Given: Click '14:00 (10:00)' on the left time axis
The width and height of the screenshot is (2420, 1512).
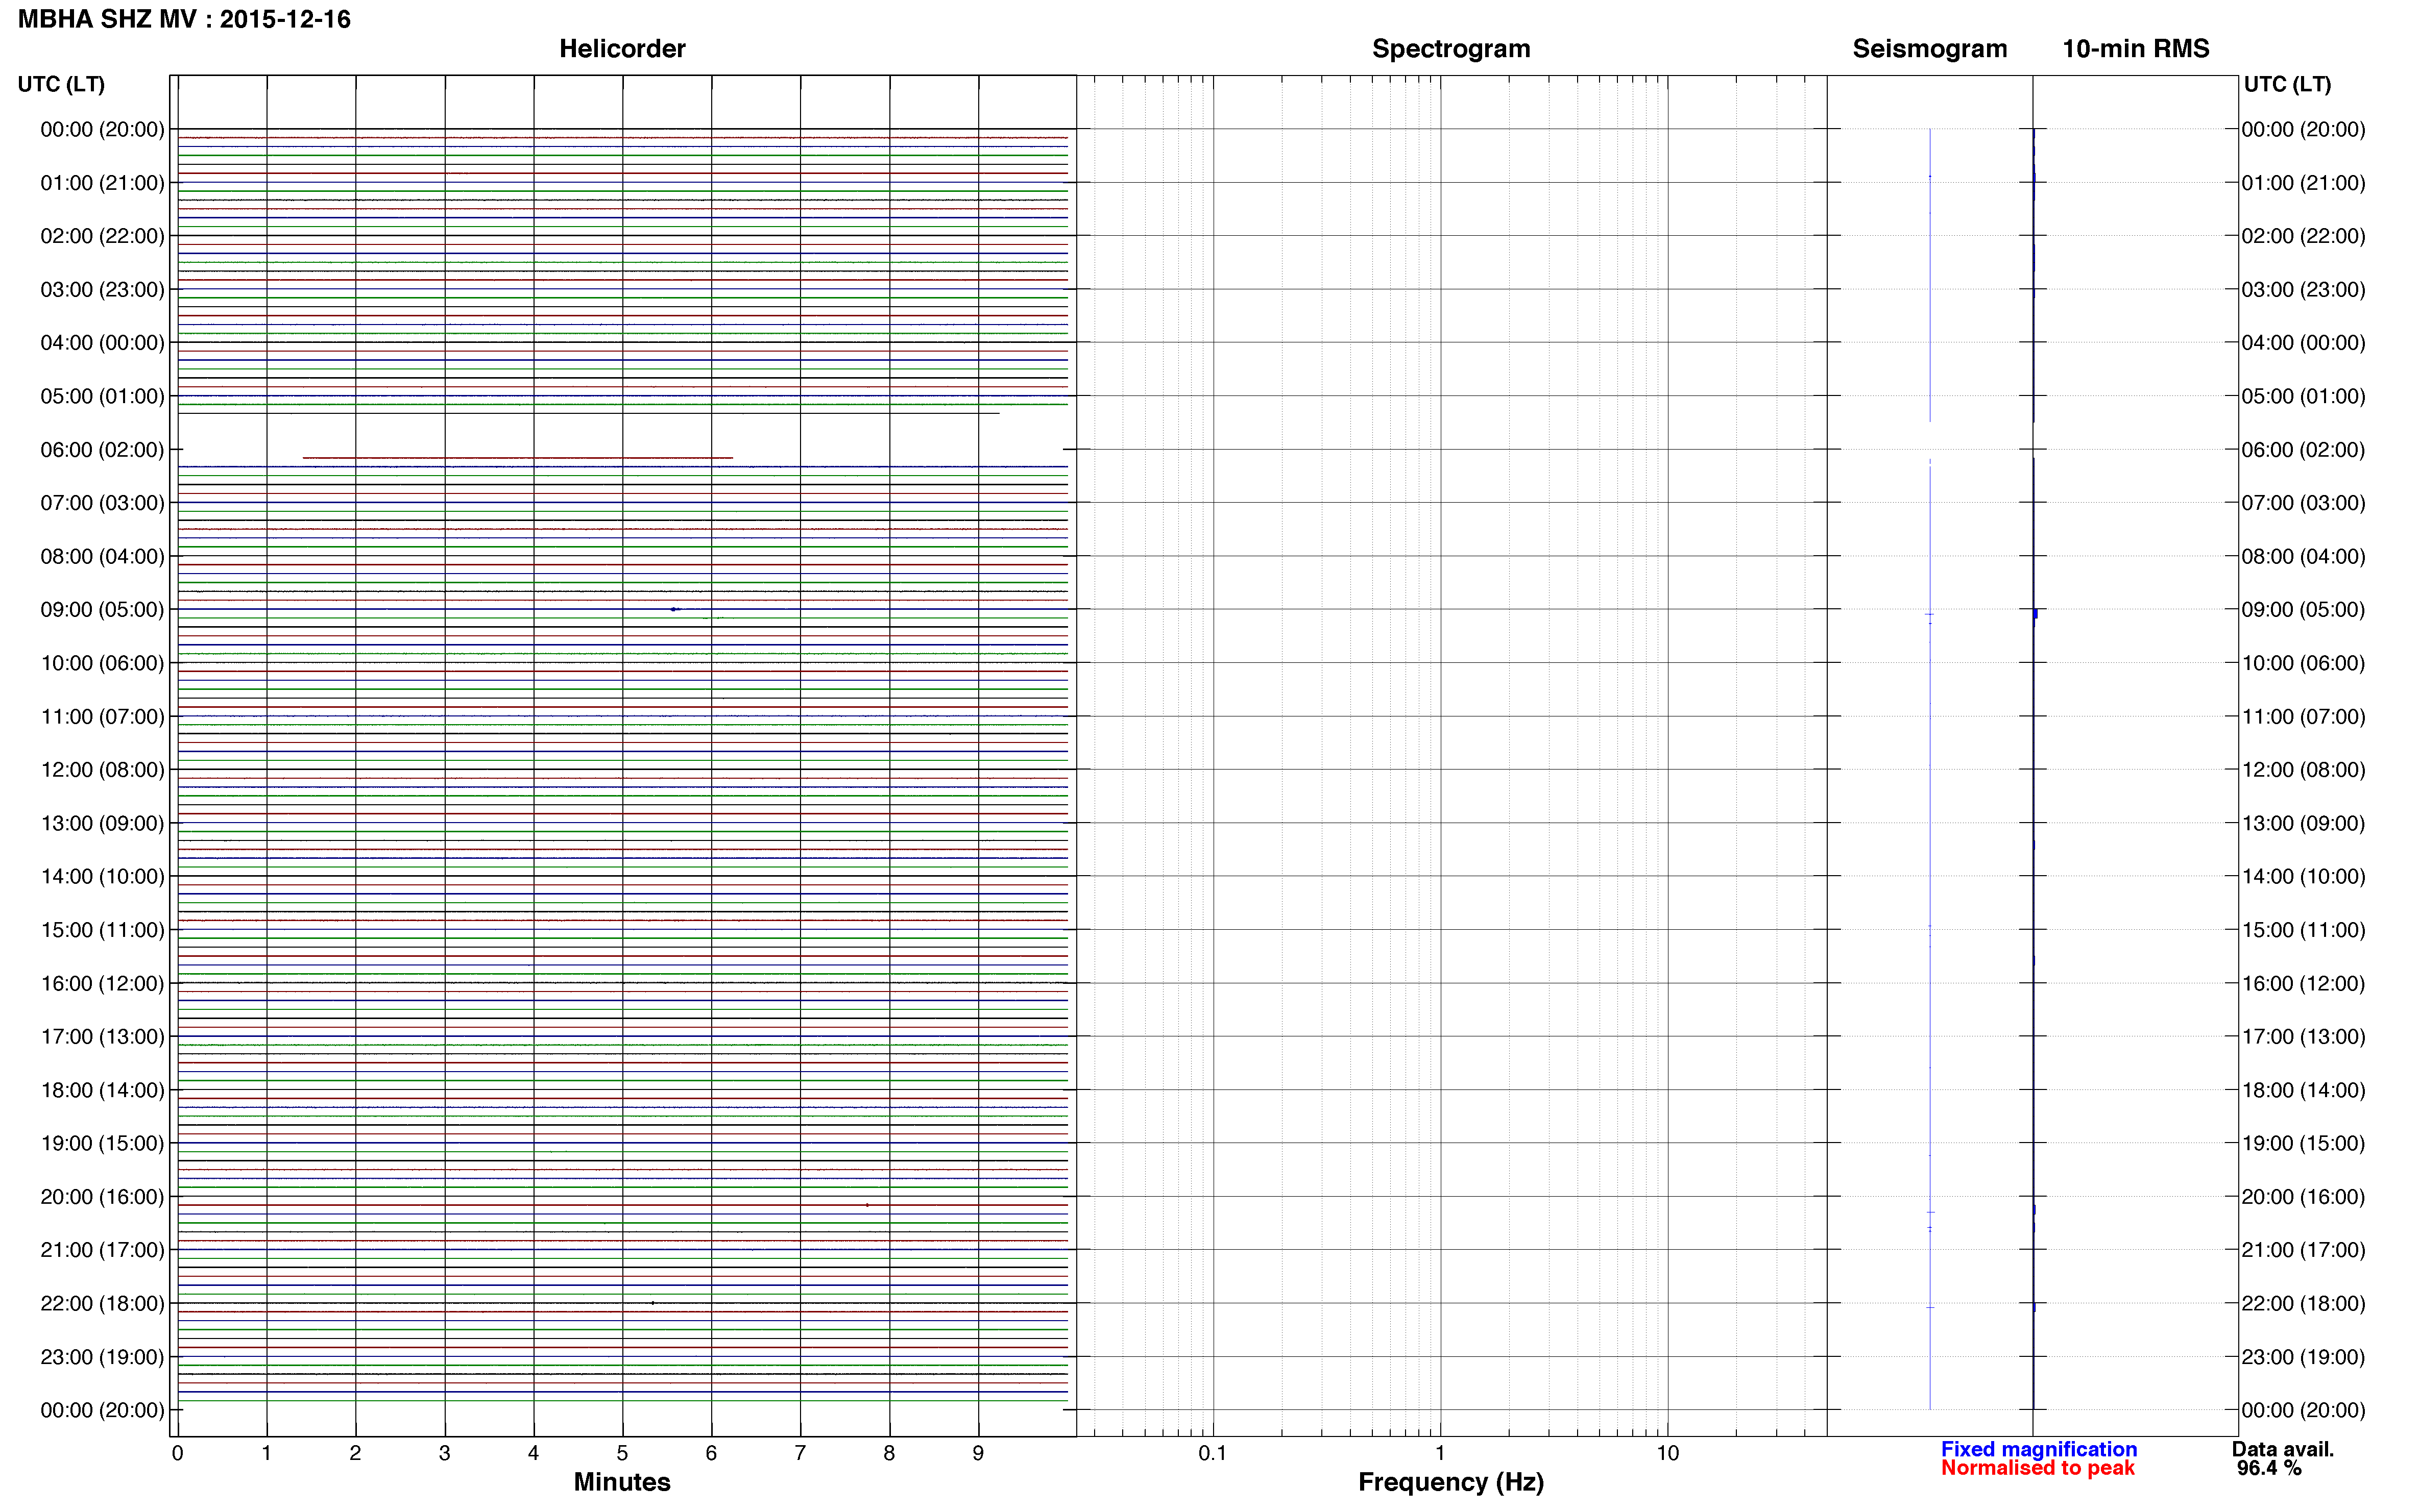Looking at the screenshot, I should [102, 877].
